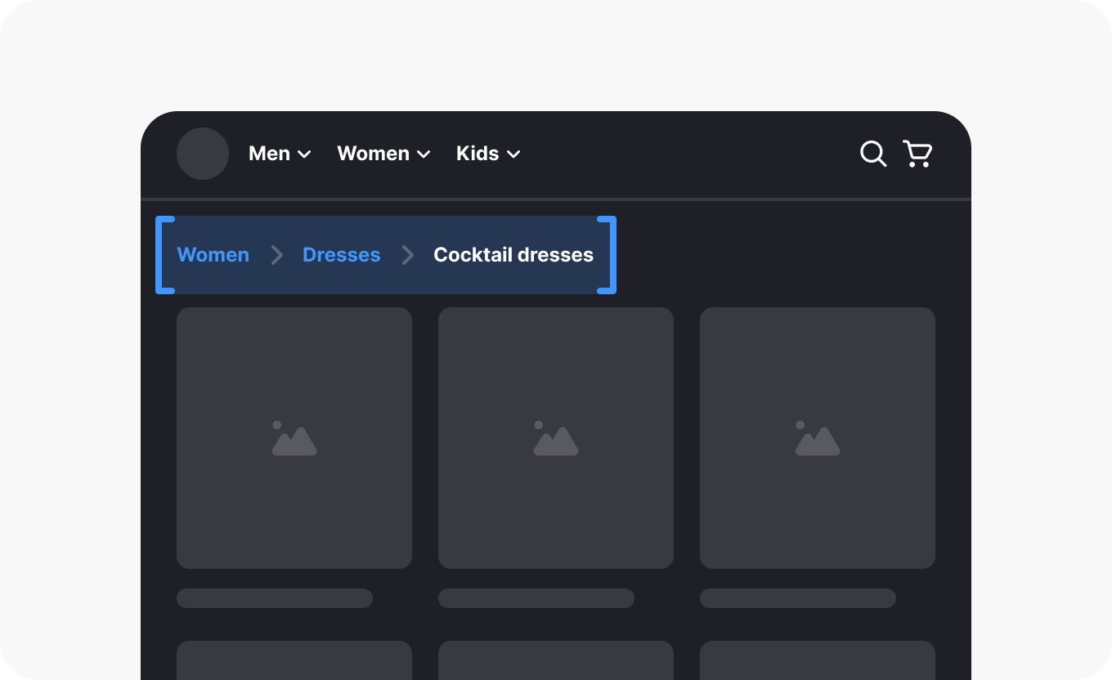Open the right product image placeholder
Viewport: 1112px width, 680px height.
(818, 438)
